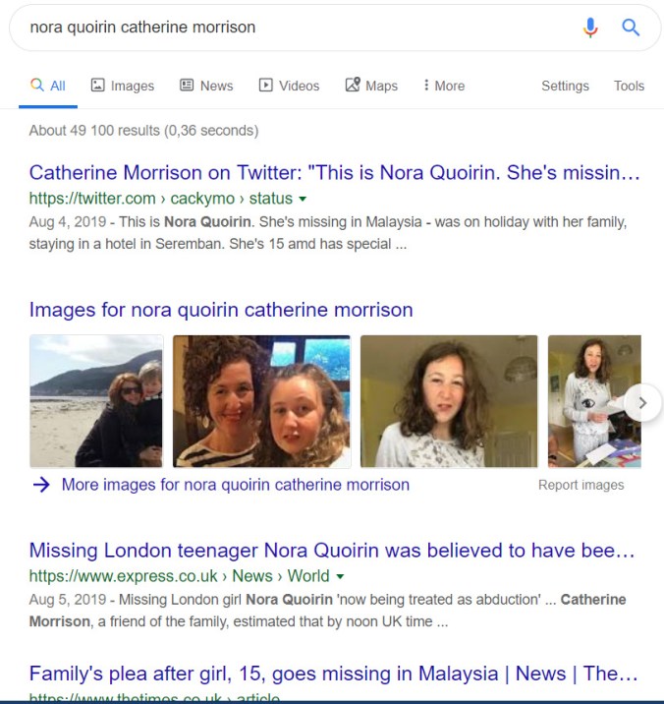Switch to the All results tab
Screen dimensions: 664x704
[48, 86]
